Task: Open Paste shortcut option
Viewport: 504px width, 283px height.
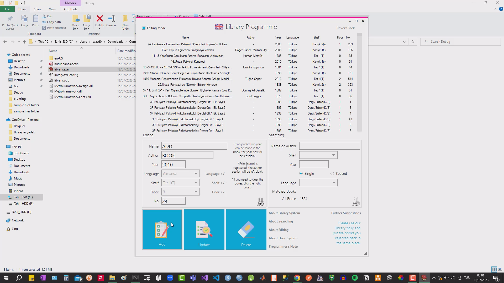Action: (x=54, y=28)
